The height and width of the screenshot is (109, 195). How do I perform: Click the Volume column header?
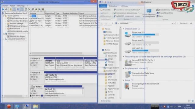37,13
